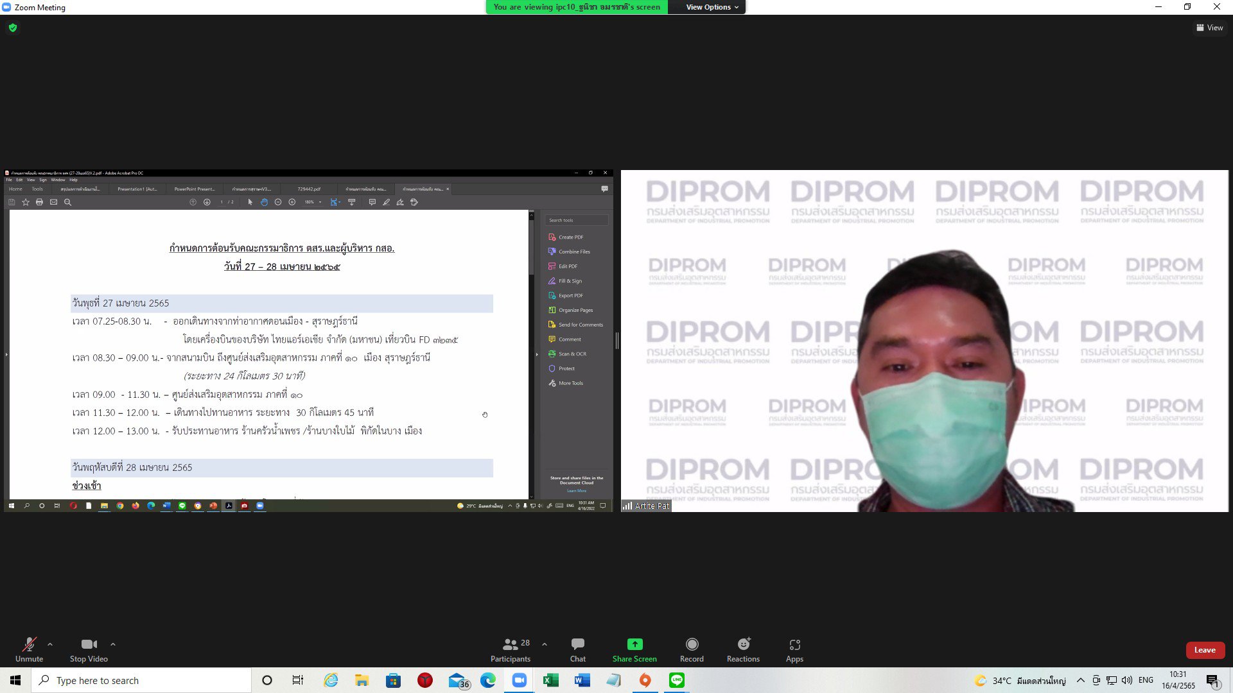Open Word from taskbar

point(582,680)
